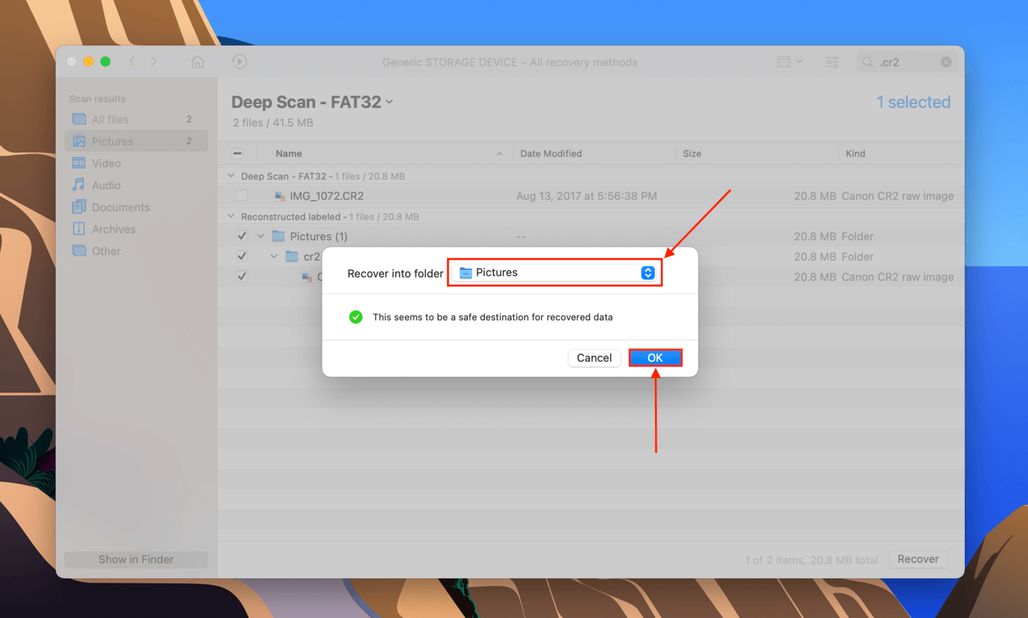
Task: Select All files in sidebar
Action: coord(136,119)
